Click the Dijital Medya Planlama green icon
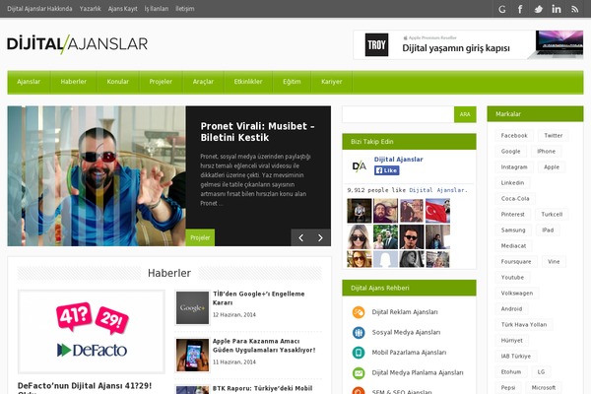Viewport: 591px width, 394px height. [x=359, y=373]
